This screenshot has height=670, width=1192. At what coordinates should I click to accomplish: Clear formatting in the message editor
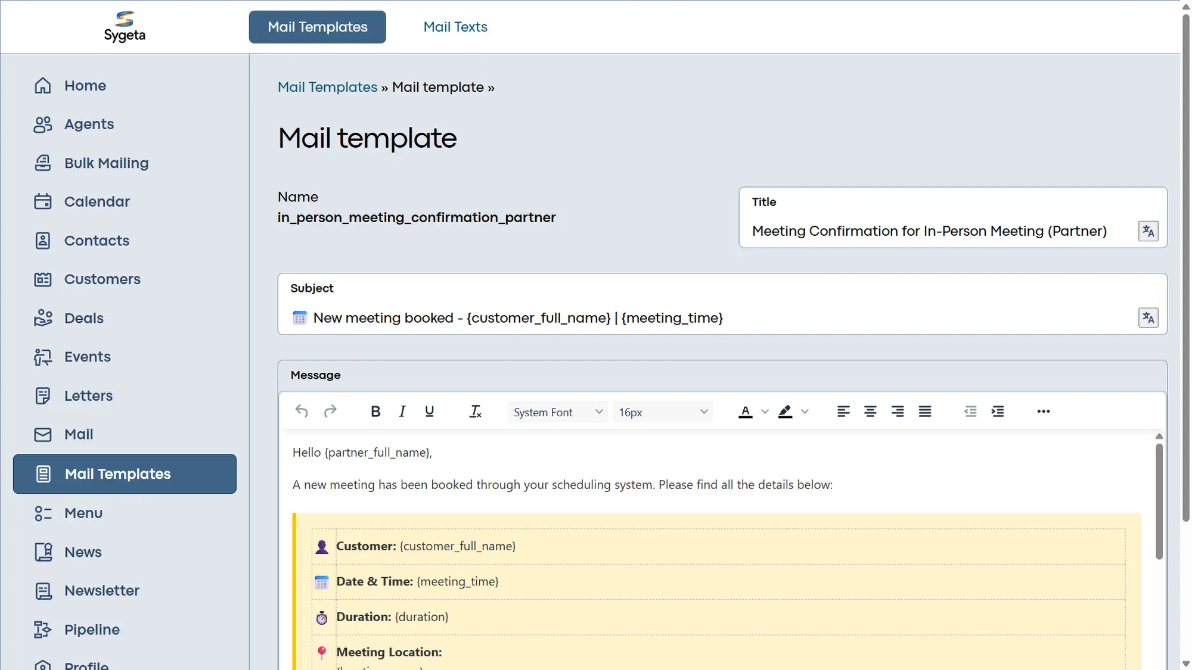point(475,411)
